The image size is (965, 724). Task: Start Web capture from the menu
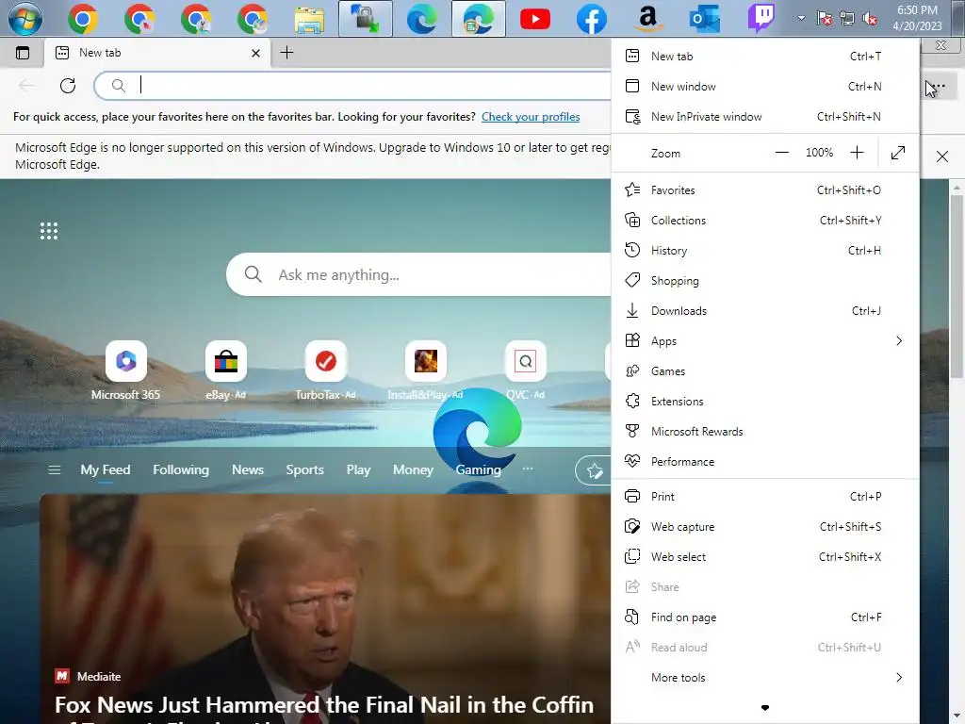(765, 526)
